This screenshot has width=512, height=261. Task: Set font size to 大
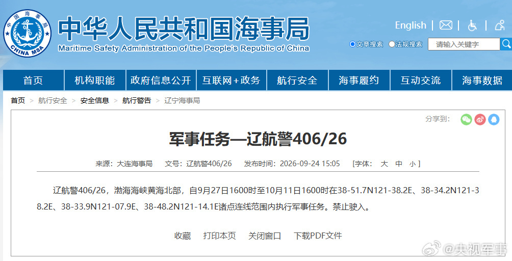384,164
